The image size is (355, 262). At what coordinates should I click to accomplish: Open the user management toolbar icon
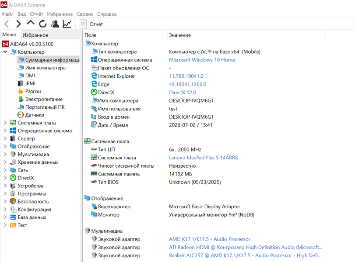point(55,24)
